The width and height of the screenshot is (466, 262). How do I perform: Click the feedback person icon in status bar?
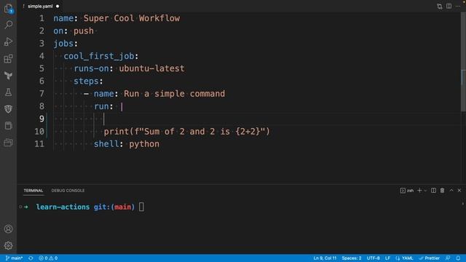[x=448, y=258]
